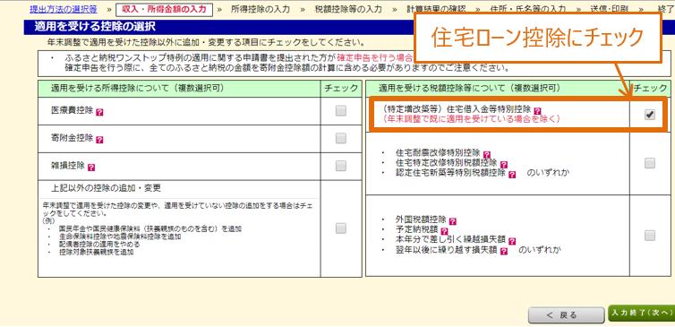Click the 医療費控除 label text

pos(72,111)
